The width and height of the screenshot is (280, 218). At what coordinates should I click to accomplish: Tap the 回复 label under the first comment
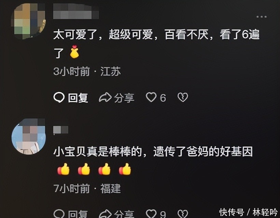click(78, 98)
